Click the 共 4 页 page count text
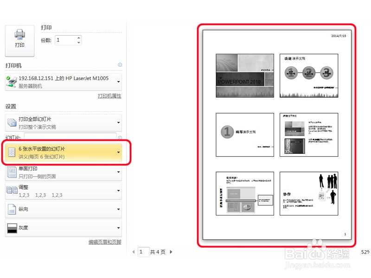The width and height of the screenshot is (371, 278). pos(158,252)
